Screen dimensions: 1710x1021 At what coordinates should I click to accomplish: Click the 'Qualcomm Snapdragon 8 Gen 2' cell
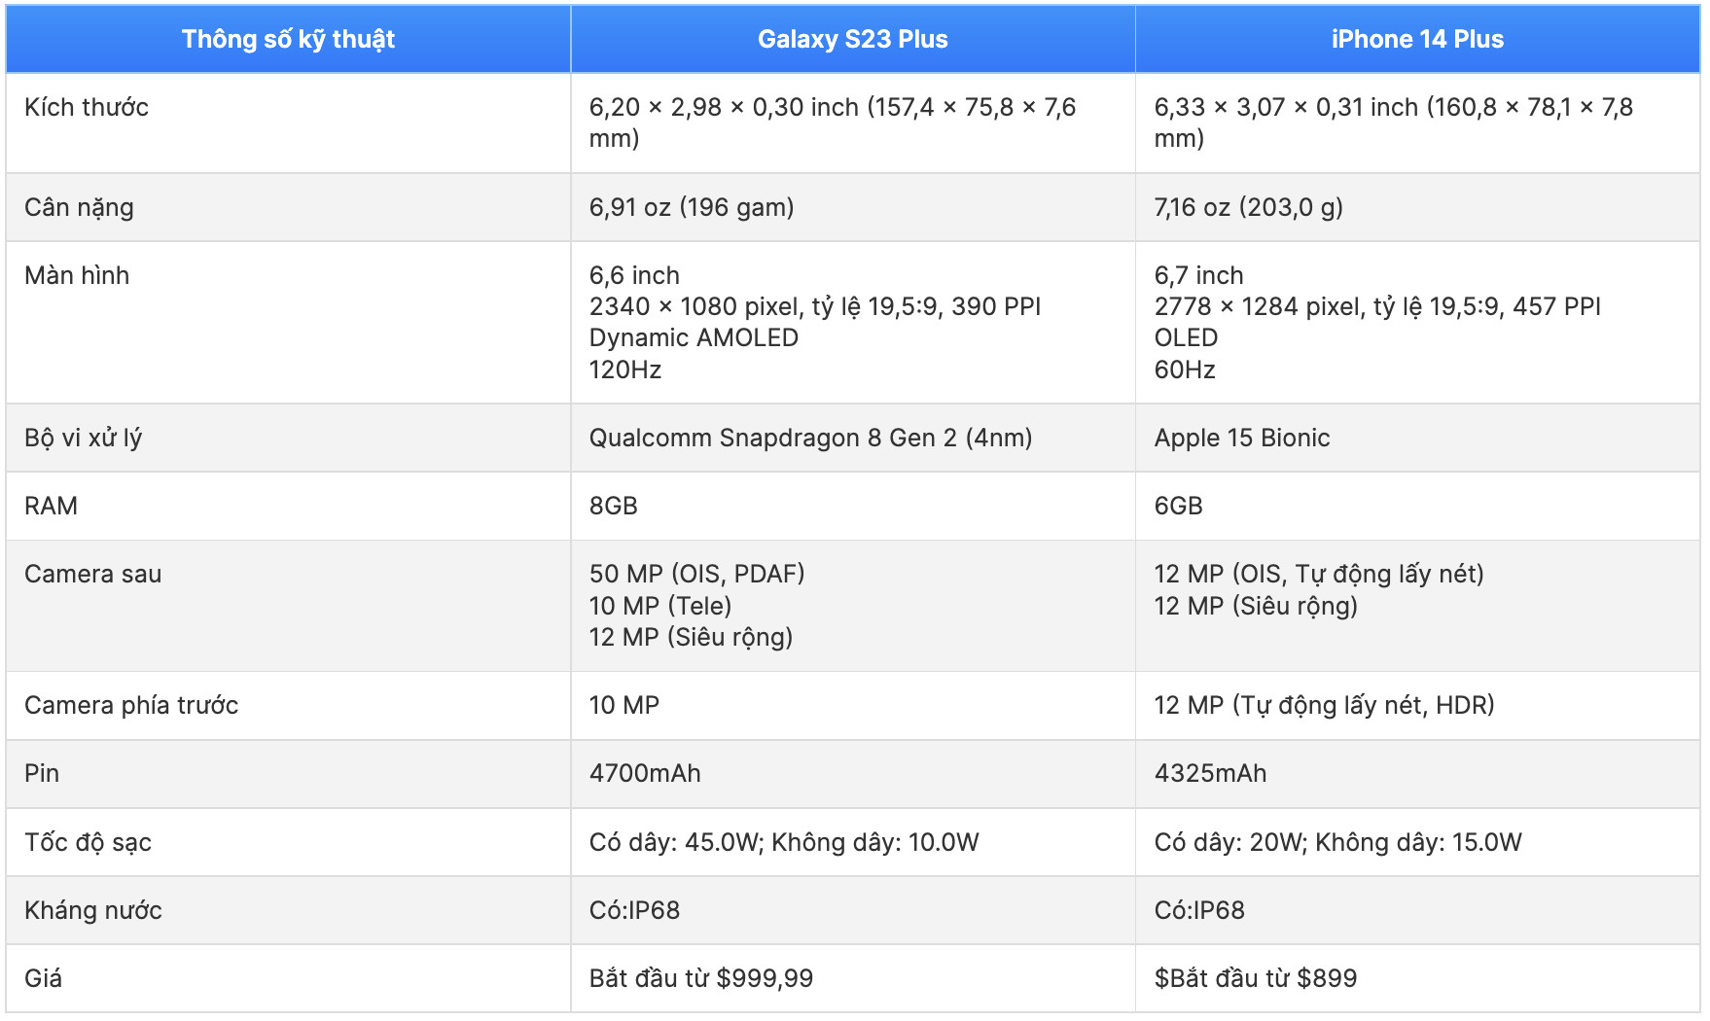point(810,438)
